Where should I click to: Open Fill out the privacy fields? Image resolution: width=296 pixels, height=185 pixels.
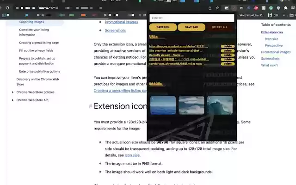click(36, 50)
